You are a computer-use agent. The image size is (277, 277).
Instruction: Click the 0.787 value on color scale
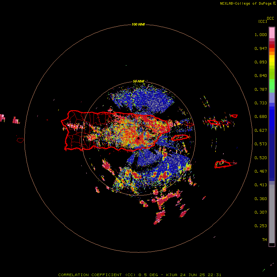pos(261,89)
